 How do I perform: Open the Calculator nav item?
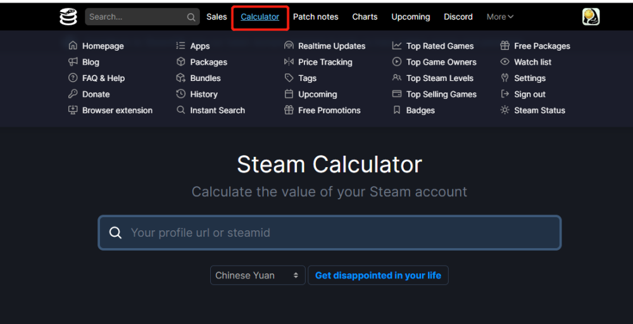(x=260, y=17)
